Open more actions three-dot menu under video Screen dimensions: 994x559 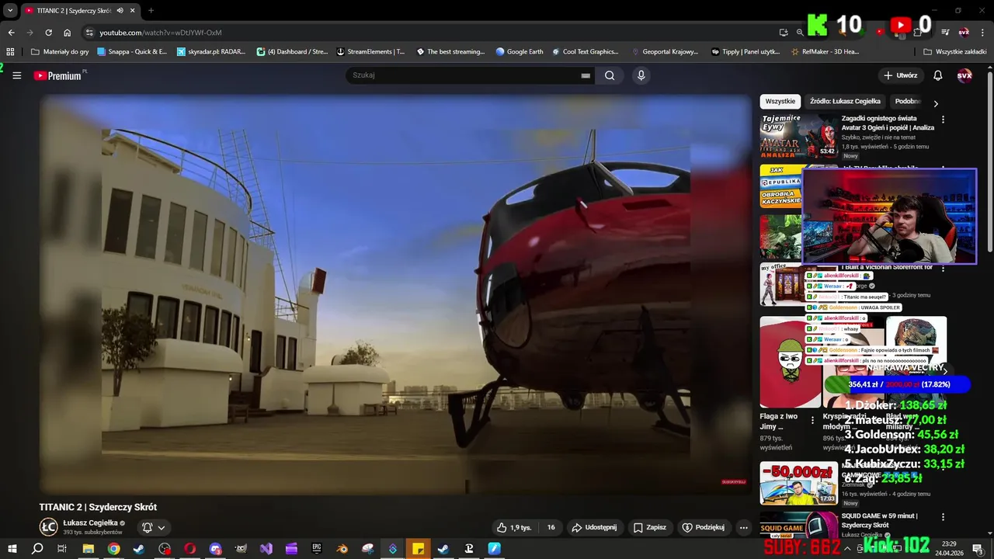coord(743,527)
